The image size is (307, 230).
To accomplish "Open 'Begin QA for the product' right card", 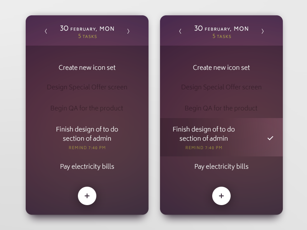I will coord(221,108).
